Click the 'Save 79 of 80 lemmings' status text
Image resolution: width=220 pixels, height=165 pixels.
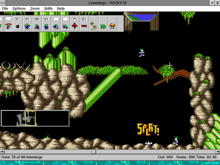22,157
